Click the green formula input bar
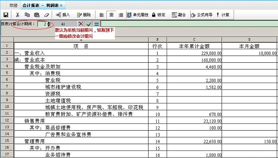Screen dimensions: 278x158 pyautogui.click(x=189, y=24)
